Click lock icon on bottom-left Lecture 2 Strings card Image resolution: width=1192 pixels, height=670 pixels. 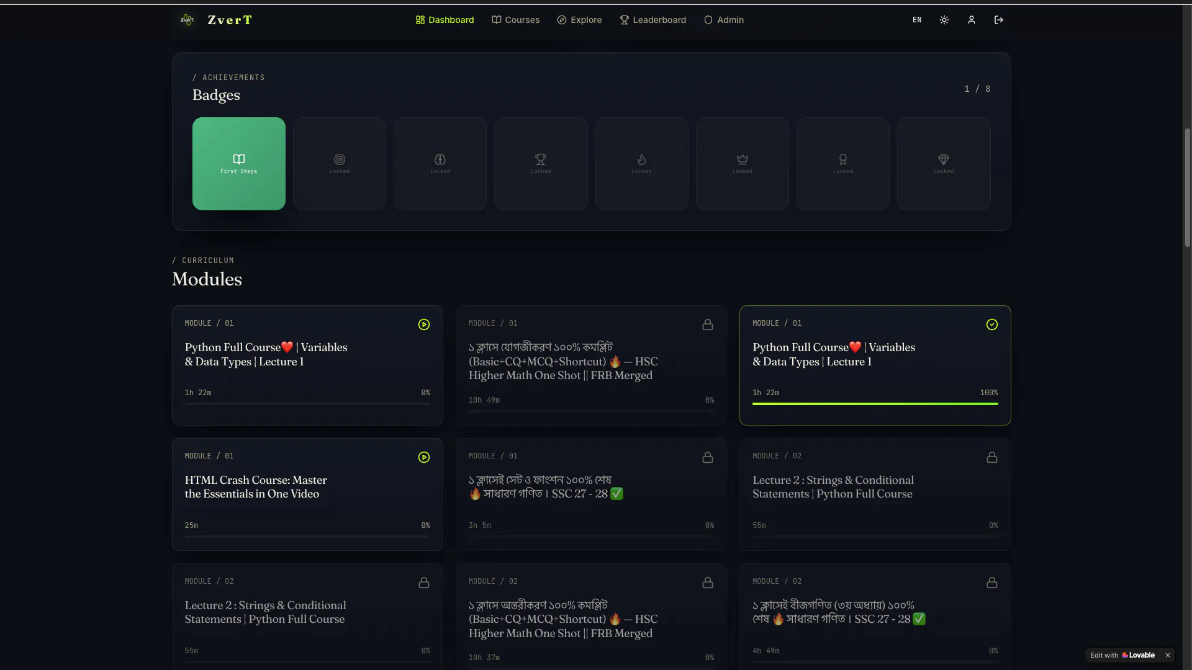(x=424, y=583)
